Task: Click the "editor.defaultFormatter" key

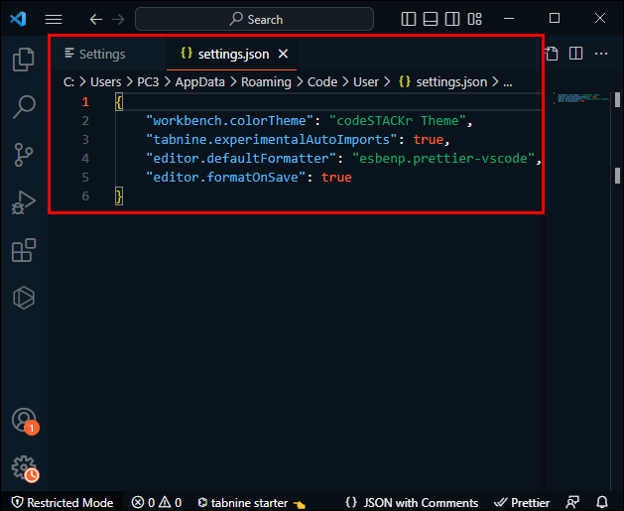Action: coord(241,159)
